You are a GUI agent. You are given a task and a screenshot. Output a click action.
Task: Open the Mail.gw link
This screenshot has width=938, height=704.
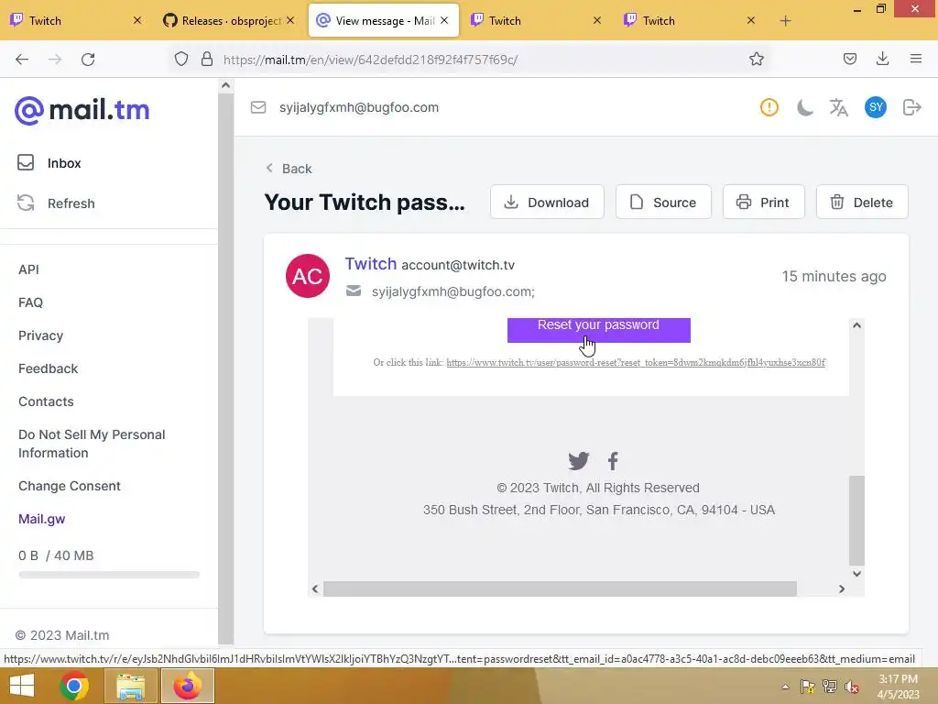pos(42,519)
